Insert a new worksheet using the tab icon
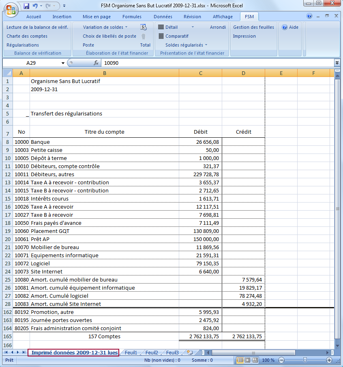Viewport: 343px width, 367px height. click(190, 353)
